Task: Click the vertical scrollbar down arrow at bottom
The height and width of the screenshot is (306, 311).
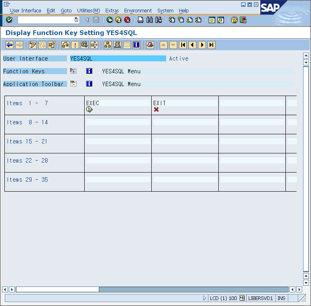Action: click(306, 282)
